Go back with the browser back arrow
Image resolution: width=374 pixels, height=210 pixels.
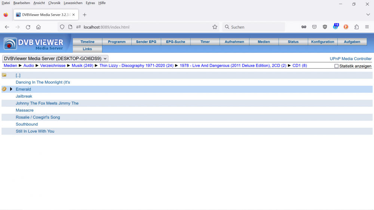pyautogui.click(x=7, y=27)
